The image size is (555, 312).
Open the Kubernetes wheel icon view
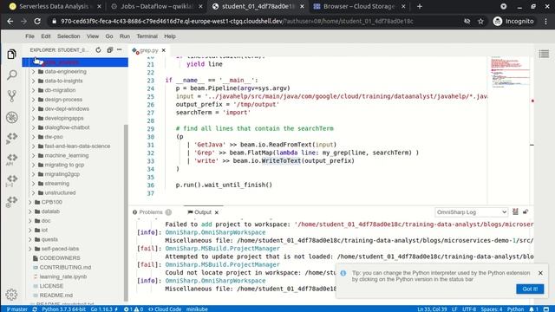pos(11,118)
